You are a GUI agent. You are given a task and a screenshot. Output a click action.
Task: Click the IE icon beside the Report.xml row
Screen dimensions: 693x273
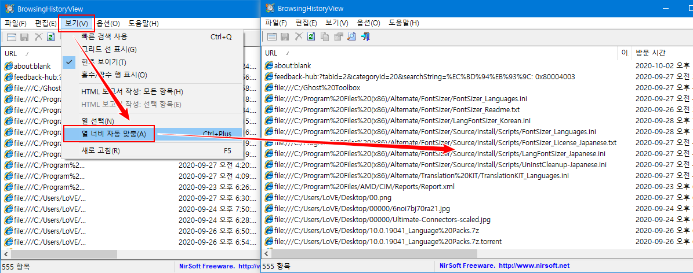coord(269,187)
